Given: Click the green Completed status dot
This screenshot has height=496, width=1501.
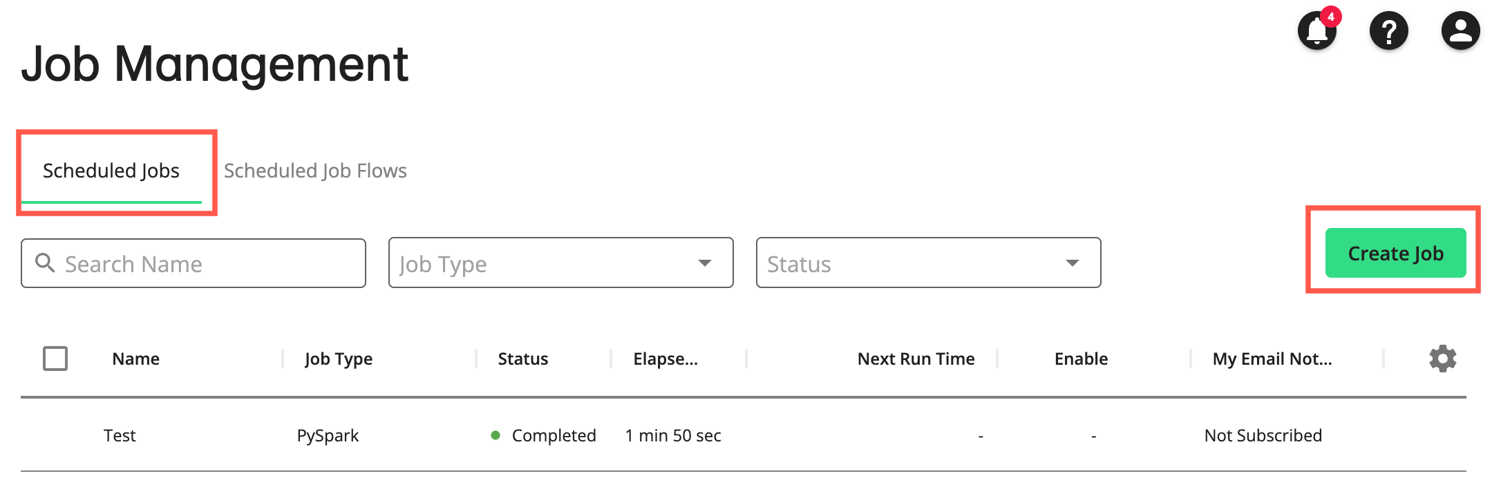Looking at the screenshot, I should pyautogui.click(x=495, y=435).
